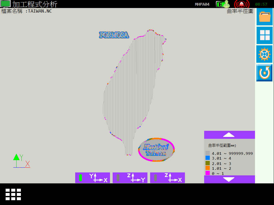
Task: Click the green E user status icon
Action: tap(223, 4)
